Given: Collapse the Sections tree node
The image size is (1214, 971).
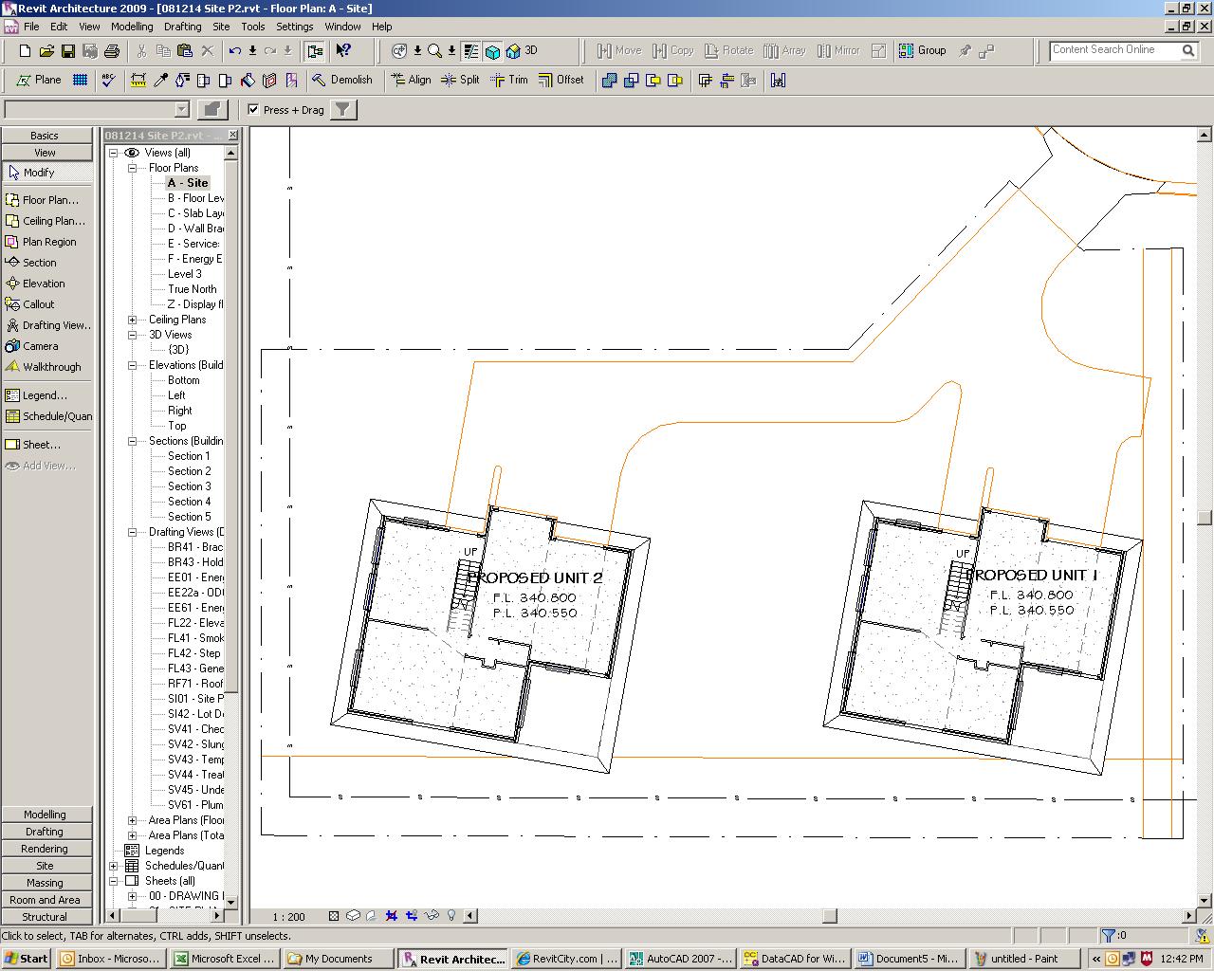Looking at the screenshot, I should coord(133,441).
